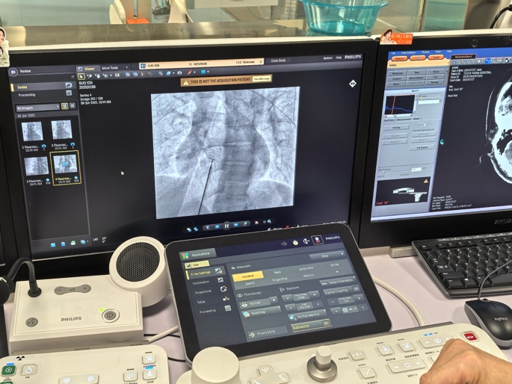Open the All images filter dropdown
The image size is (512, 384).
38,108
